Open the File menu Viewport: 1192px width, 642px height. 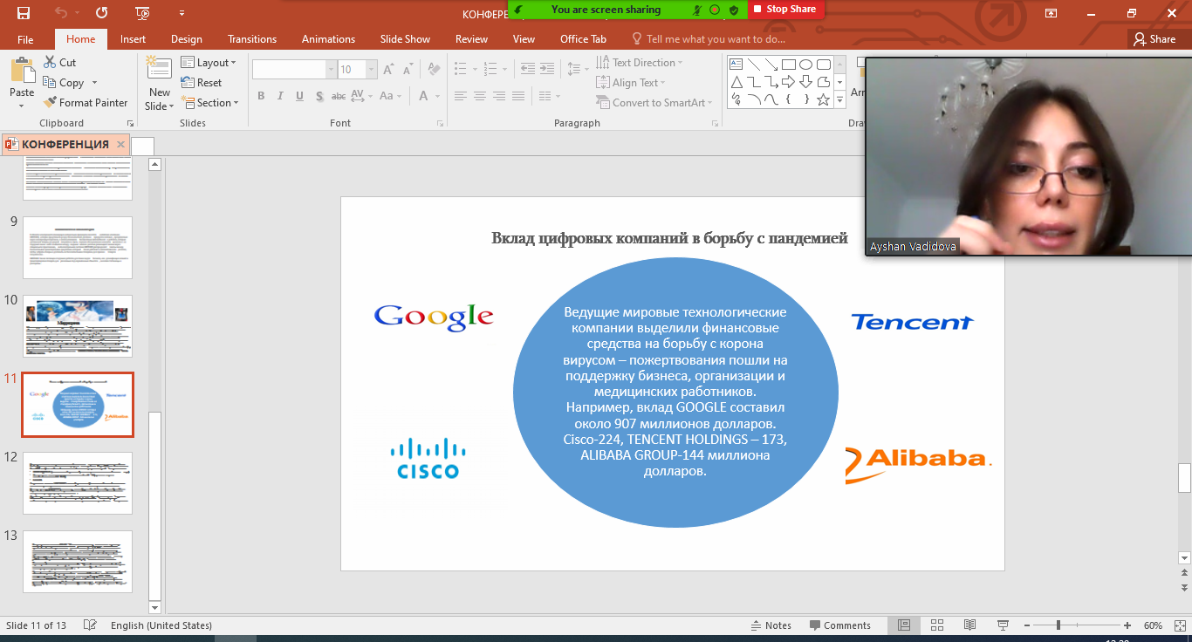(25, 39)
